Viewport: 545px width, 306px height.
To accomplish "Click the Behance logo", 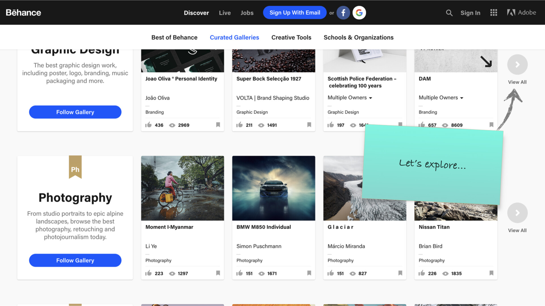I will coord(24,13).
